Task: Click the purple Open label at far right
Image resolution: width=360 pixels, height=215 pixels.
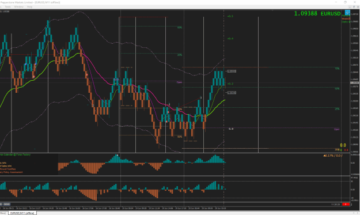Action: pos(336,130)
